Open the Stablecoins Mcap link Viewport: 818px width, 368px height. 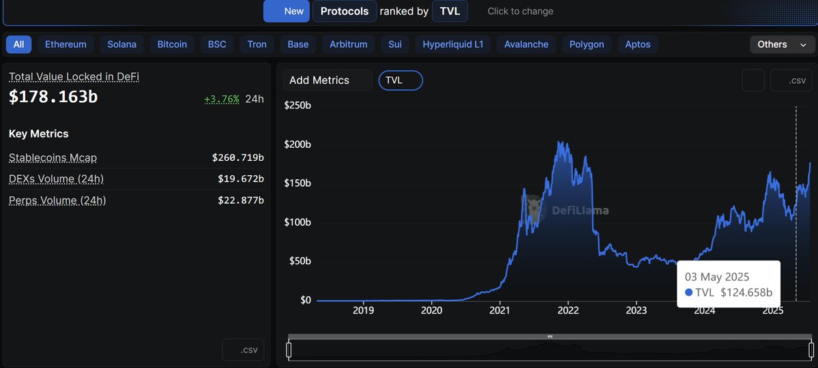pyautogui.click(x=53, y=157)
